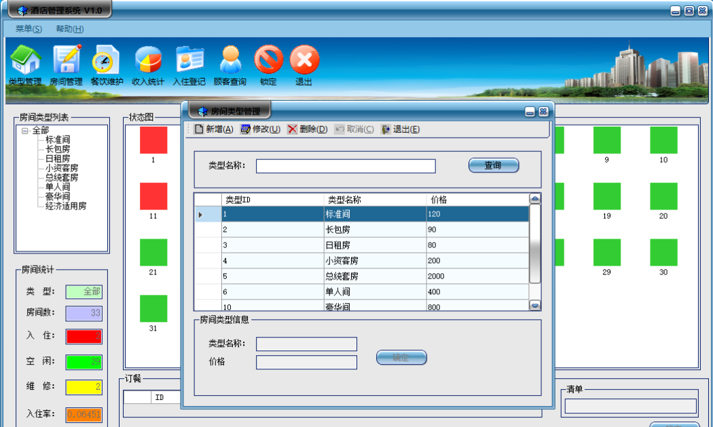Click 修改(U) in the dialog toolbar
Image resolution: width=713 pixels, height=427 pixels.
[x=260, y=129]
